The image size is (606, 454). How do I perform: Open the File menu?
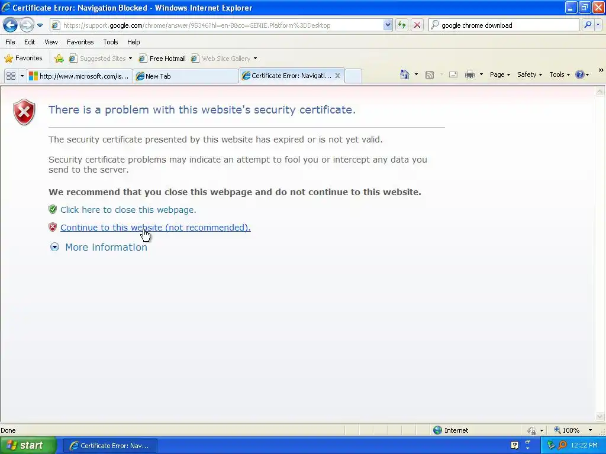click(11, 42)
